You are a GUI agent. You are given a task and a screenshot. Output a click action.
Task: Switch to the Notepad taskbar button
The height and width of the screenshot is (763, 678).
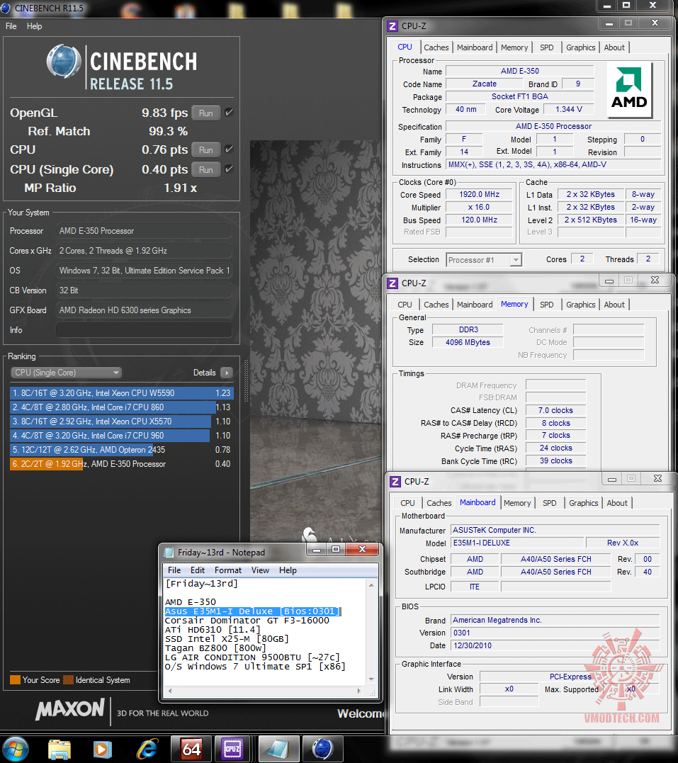[278, 749]
